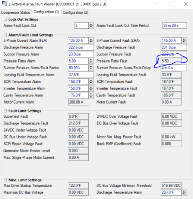Viewport: 193px width, 199px height.
Task: Collapse the Misc. Limit Settings group
Action: tap(5, 180)
